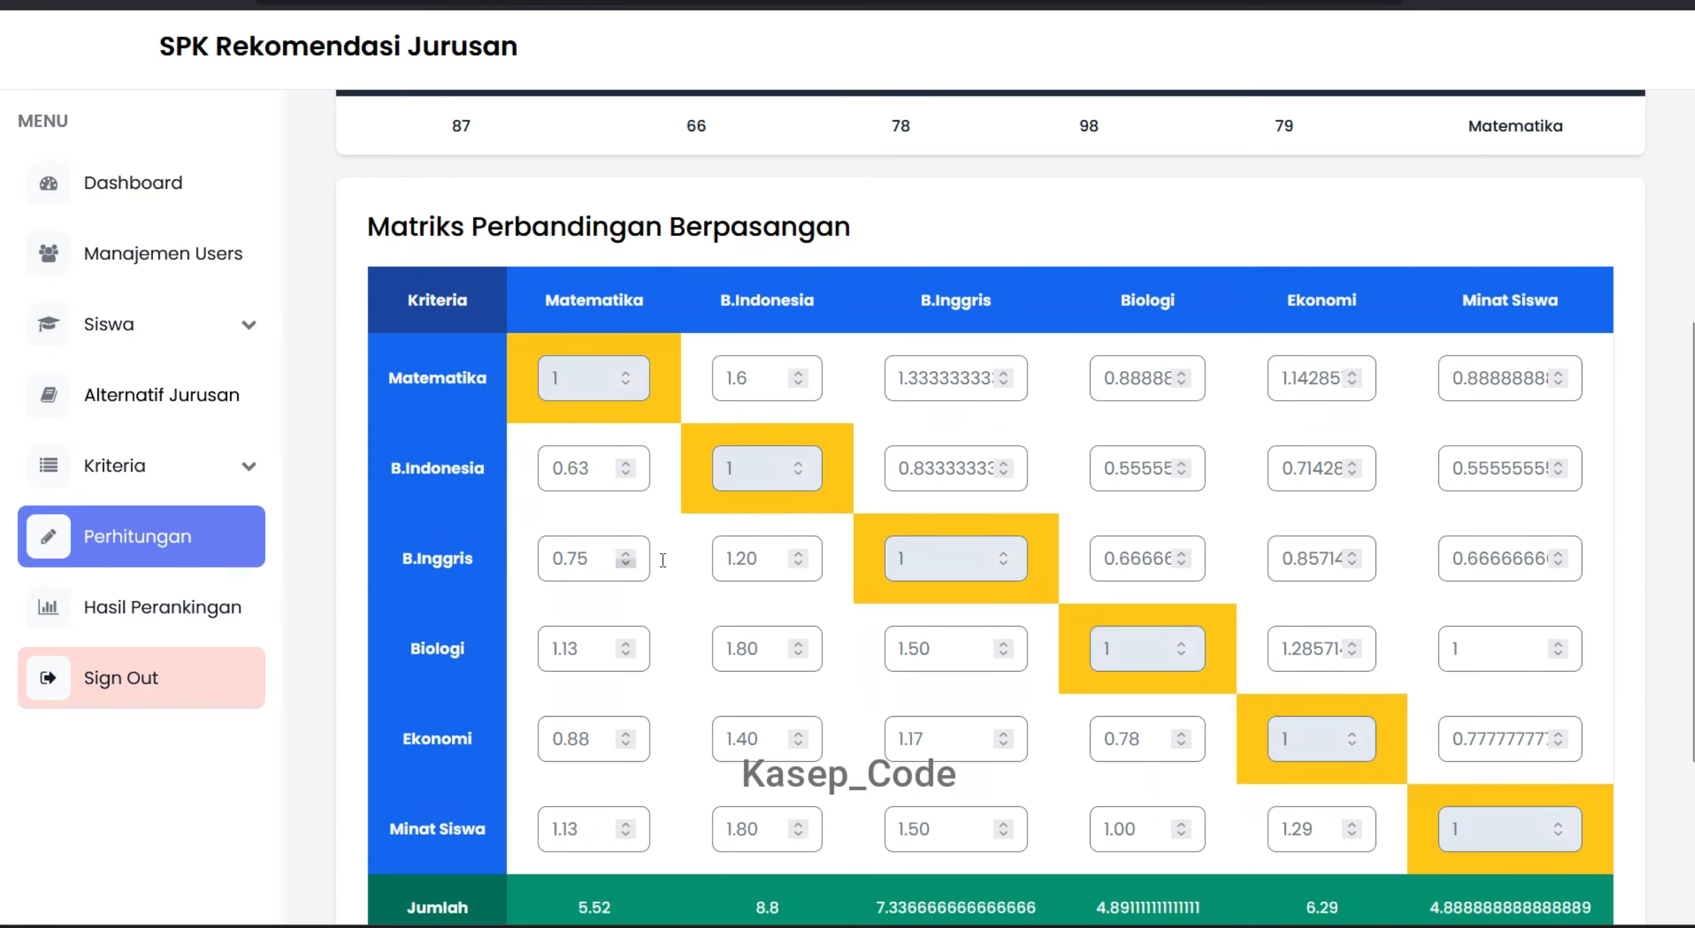Focus B.Indonesia row B.Inggris input 0.8333
The height and width of the screenshot is (928, 1695).
click(955, 468)
